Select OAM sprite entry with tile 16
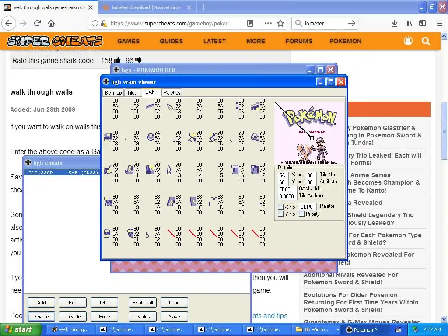The width and height of the screenshot is (448, 336). (237, 172)
